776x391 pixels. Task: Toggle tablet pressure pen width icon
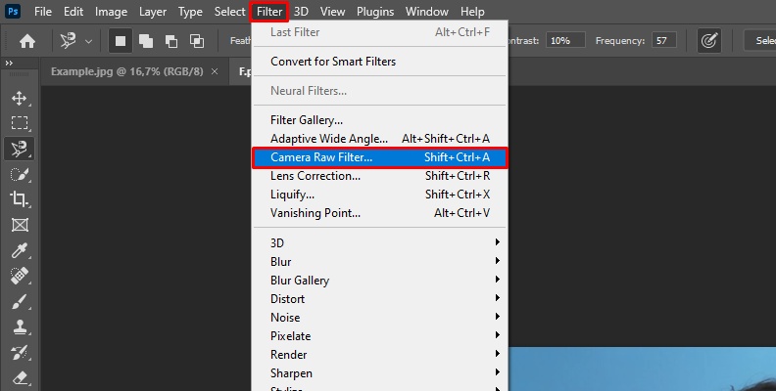point(708,41)
